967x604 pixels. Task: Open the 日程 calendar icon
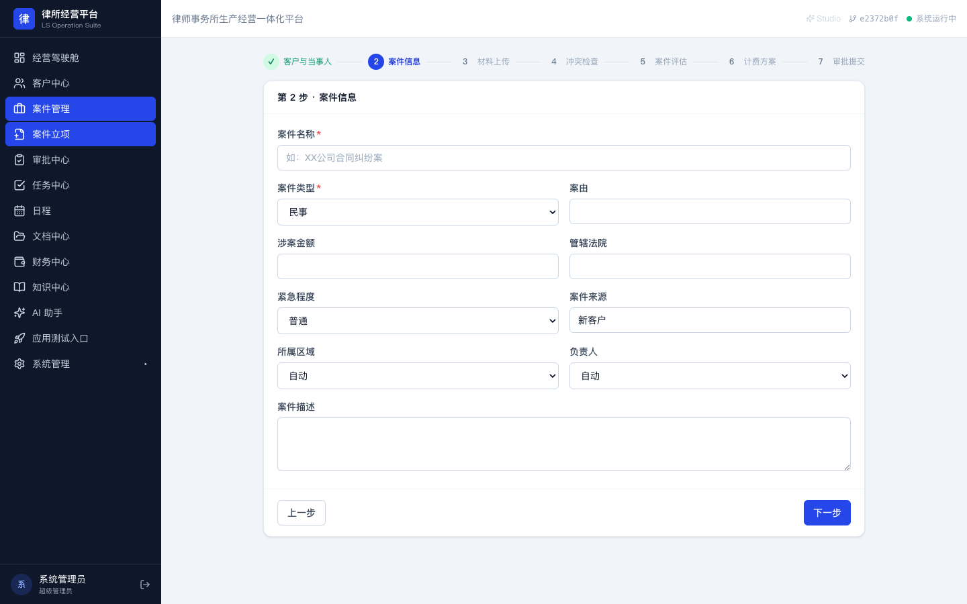[x=19, y=211]
